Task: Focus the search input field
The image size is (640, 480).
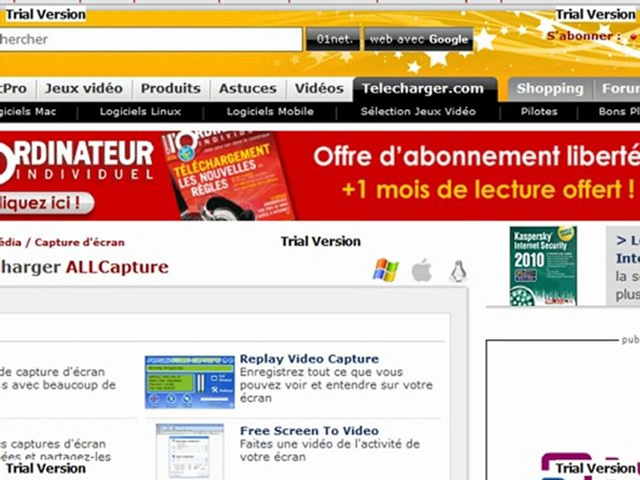Action: click(x=150, y=39)
